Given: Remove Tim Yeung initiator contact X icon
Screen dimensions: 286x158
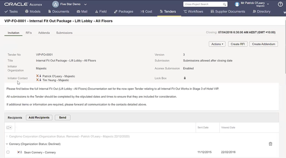Looking at the screenshot, I should click(x=37, y=80).
